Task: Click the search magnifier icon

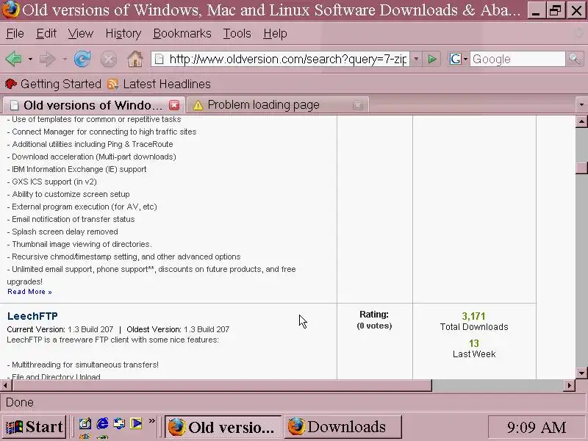Action: click(574, 59)
